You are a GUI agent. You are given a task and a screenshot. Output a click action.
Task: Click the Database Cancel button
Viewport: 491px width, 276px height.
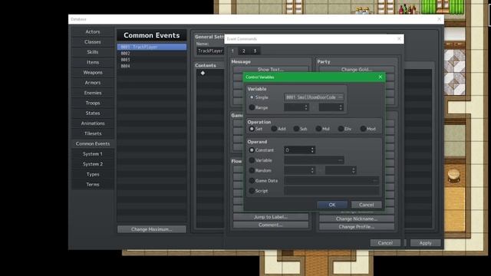coord(385,243)
